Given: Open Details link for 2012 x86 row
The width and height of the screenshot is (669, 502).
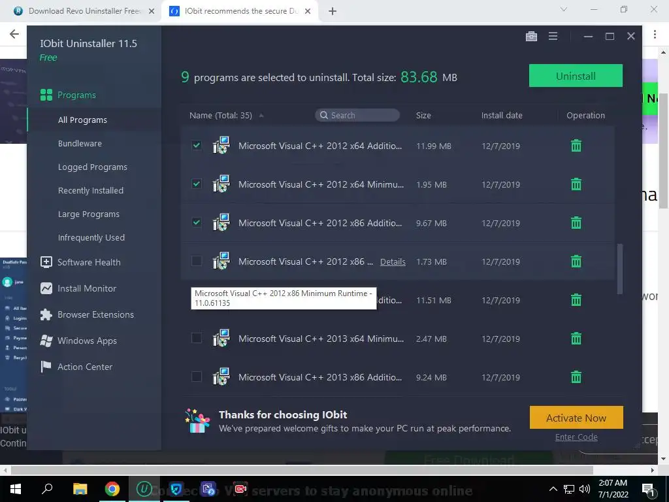Looking at the screenshot, I should point(393,261).
